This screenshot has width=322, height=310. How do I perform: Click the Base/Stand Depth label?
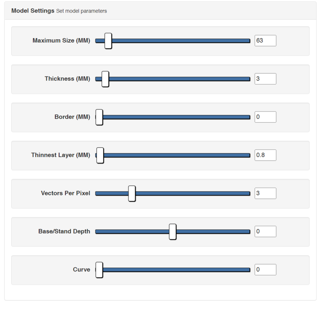point(64,231)
